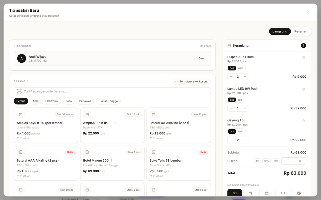Click Baterai AA Alkaline product bag icon
The height and width of the screenshot is (200, 321).
[153, 114]
